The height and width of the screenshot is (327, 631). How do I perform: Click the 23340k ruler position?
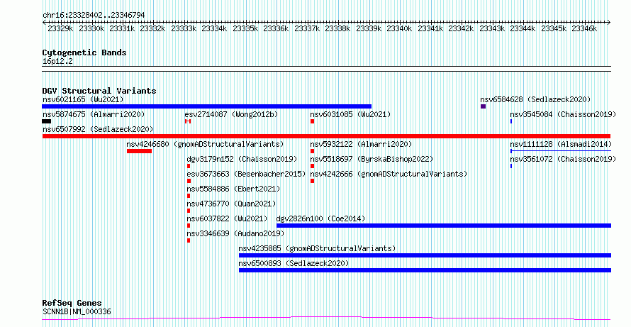(x=400, y=29)
